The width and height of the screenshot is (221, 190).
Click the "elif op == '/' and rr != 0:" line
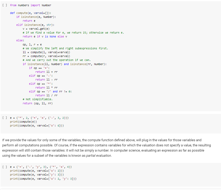tap(50, 92)
